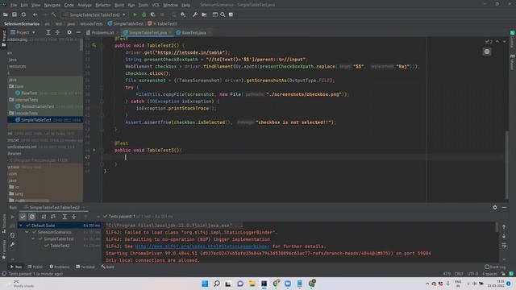Rerun tests in the Run panel
Screen dimensions: 516x290
point(13,217)
